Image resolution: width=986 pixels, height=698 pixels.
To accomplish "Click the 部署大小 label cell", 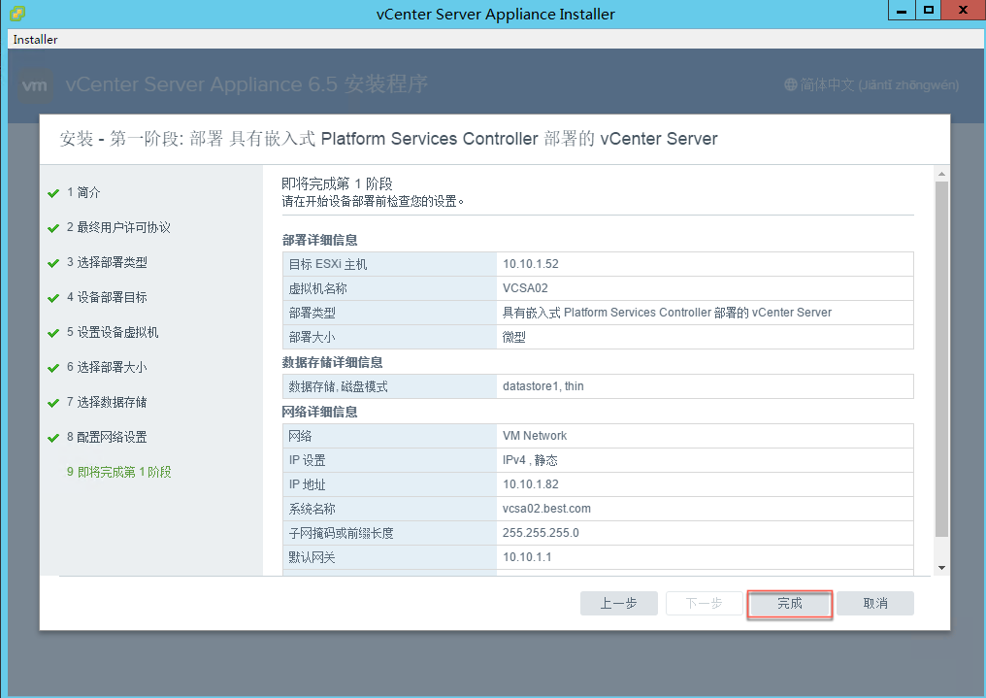I will click(390, 337).
